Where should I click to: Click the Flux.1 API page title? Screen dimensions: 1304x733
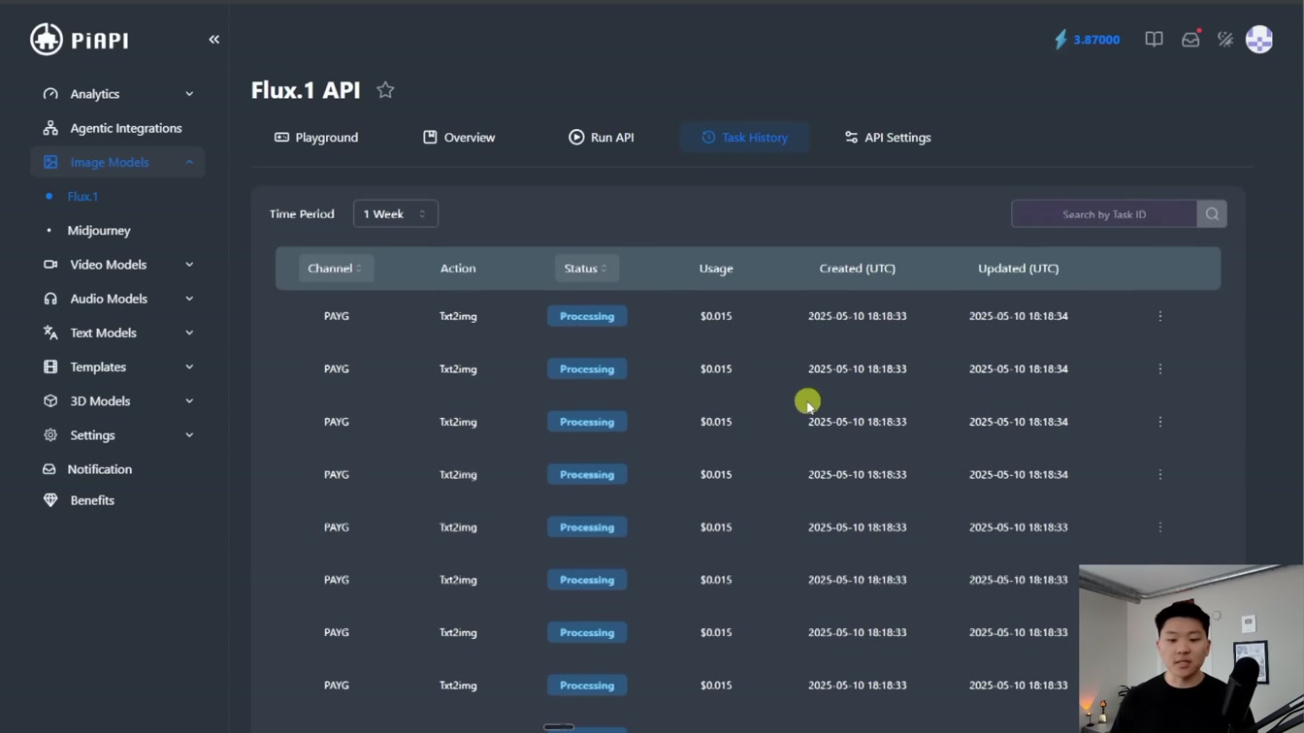click(x=306, y=90)
